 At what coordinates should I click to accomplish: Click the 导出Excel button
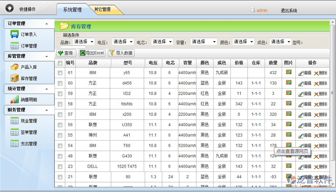92,53
